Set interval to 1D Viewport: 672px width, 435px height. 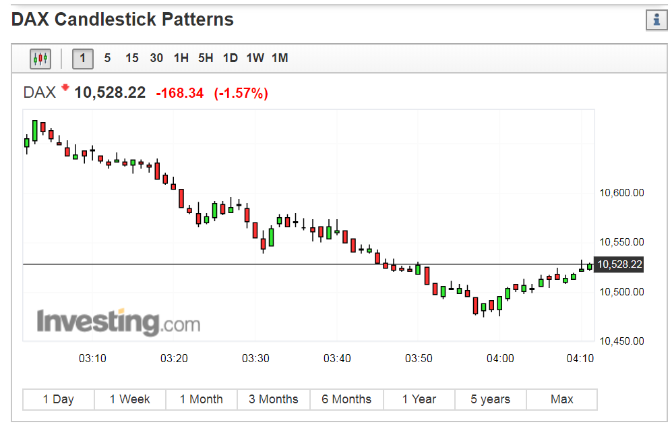pos(231,59)
